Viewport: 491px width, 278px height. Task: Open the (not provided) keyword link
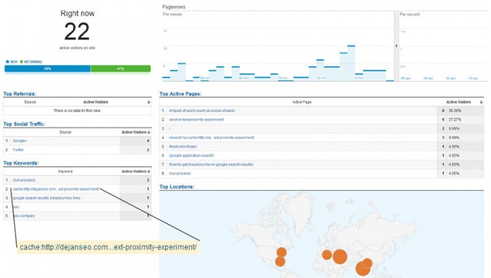point(24,180)
